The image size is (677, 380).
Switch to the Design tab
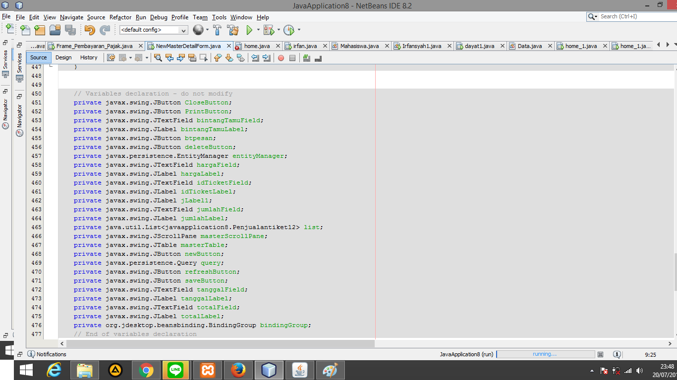coord(63,57)
